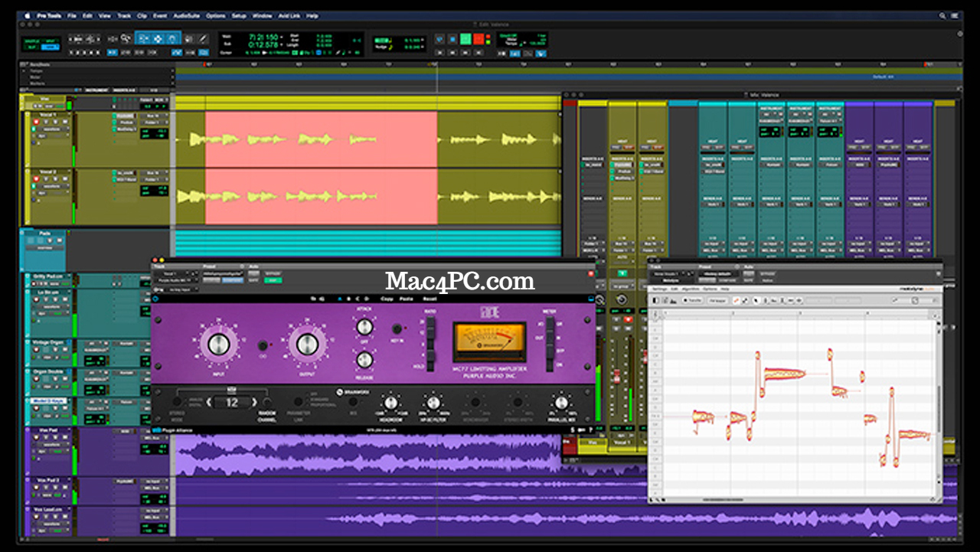Click Compare button in MC77 header

coord(232,280)
